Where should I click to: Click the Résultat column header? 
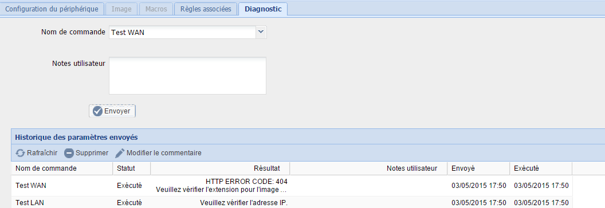coord(220,168)
